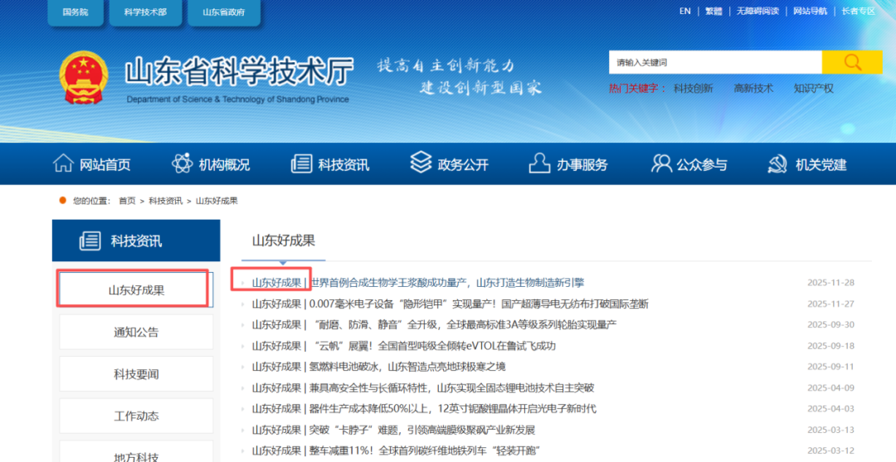This screenshot has width=896, height=462.
Task: Click the person icon beside 办事服务
Action: click(x=540, y=163)
